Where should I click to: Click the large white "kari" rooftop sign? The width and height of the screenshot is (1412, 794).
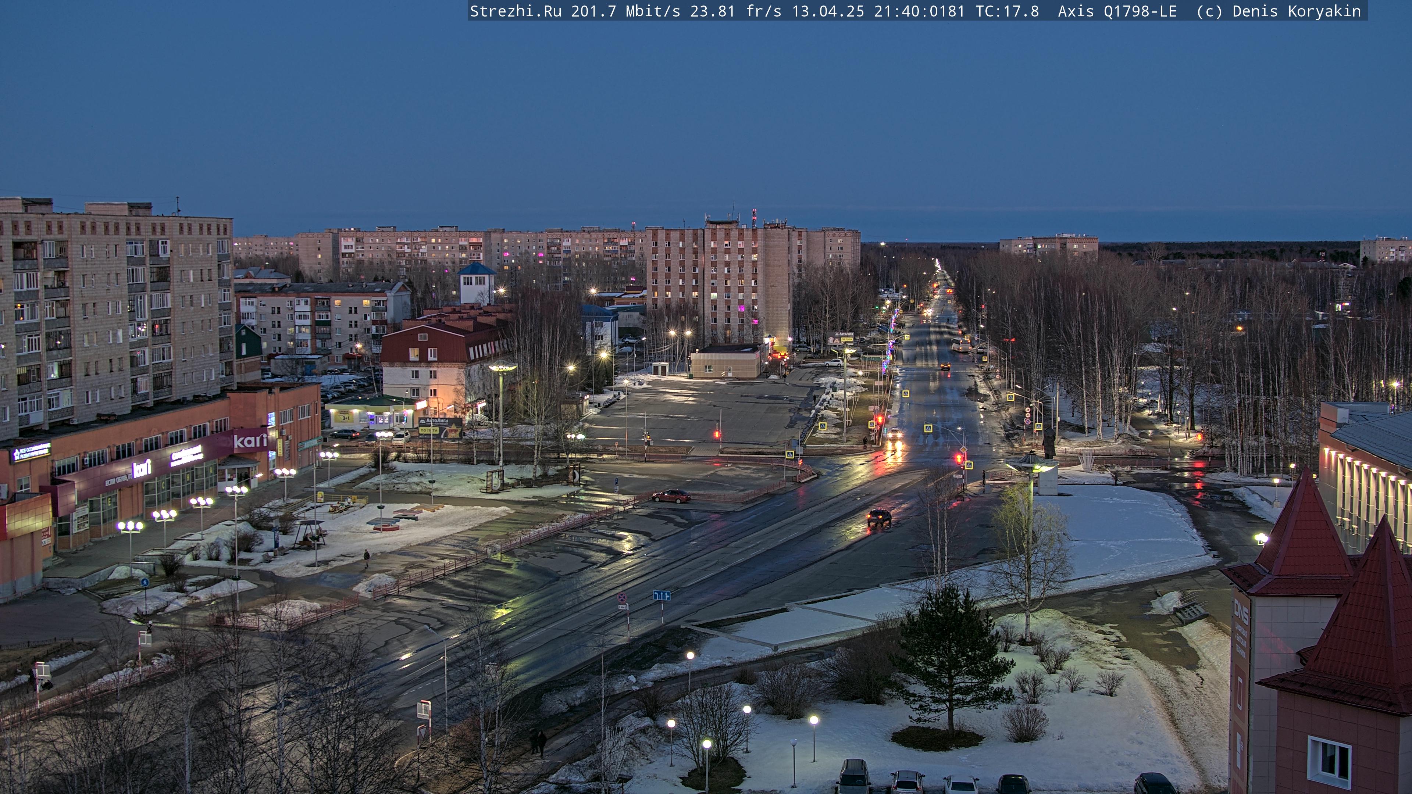pos(250,441)
